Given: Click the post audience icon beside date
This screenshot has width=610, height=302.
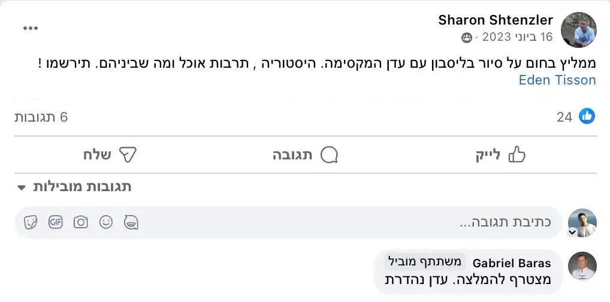Looking at the screenshot, I should pos(467,38).
